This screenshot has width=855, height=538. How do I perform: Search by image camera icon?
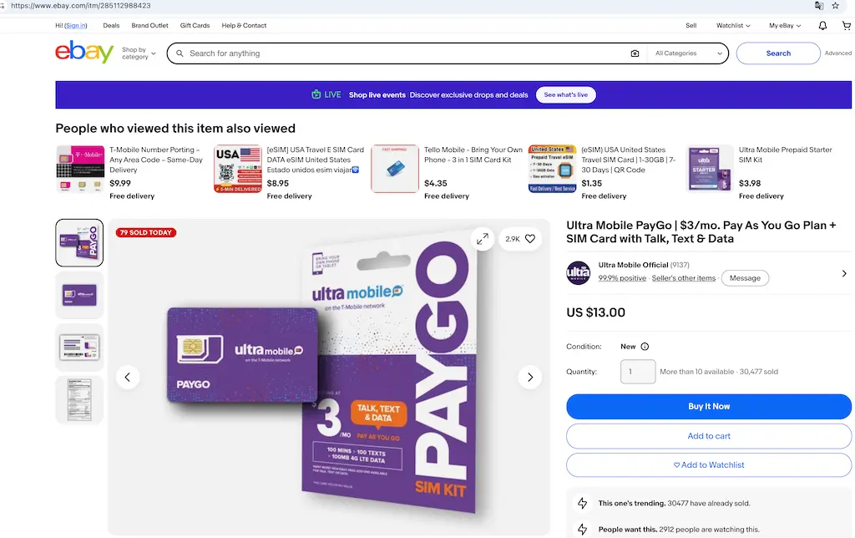635,53
